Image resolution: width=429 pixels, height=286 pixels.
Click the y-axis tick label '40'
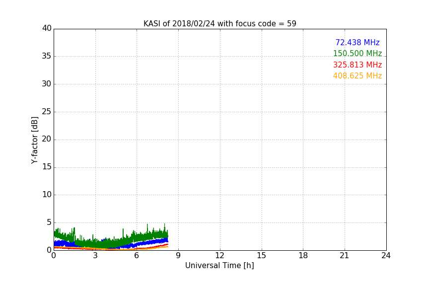[x=47, y=28]
